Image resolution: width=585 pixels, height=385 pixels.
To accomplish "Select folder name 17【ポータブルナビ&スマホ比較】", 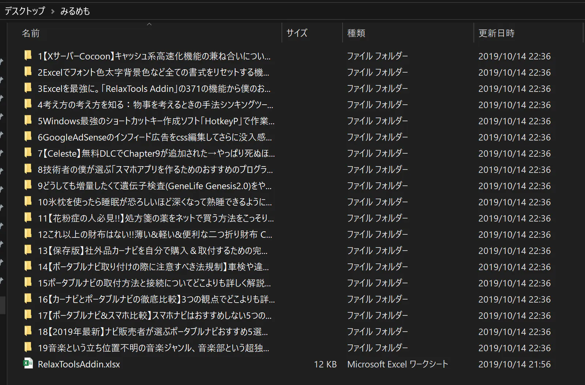I will 155,315.
